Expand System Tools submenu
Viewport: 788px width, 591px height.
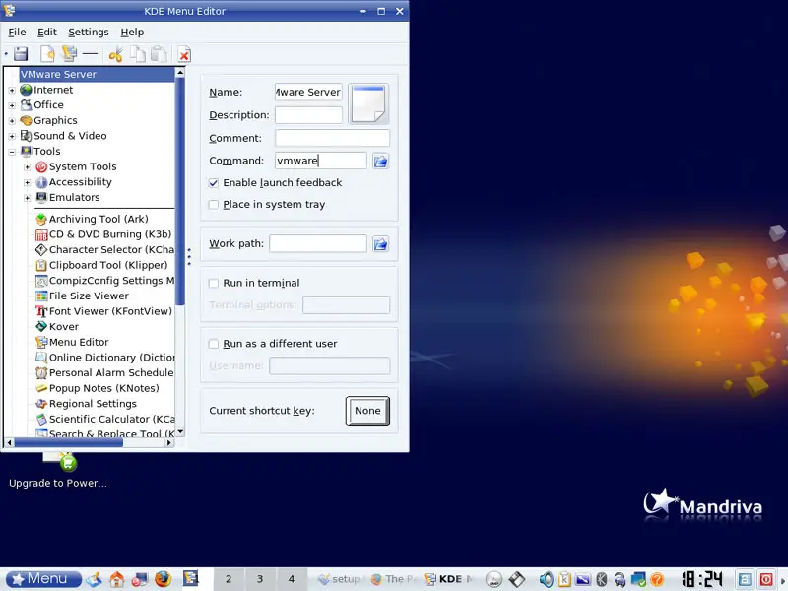(28, 167)
